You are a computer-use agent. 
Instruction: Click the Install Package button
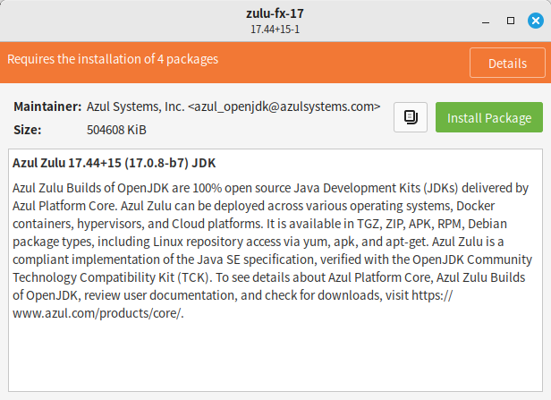[488, 117]
